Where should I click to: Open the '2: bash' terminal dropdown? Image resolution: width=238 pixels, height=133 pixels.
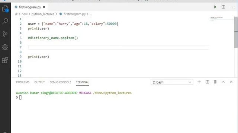[172, 82]
